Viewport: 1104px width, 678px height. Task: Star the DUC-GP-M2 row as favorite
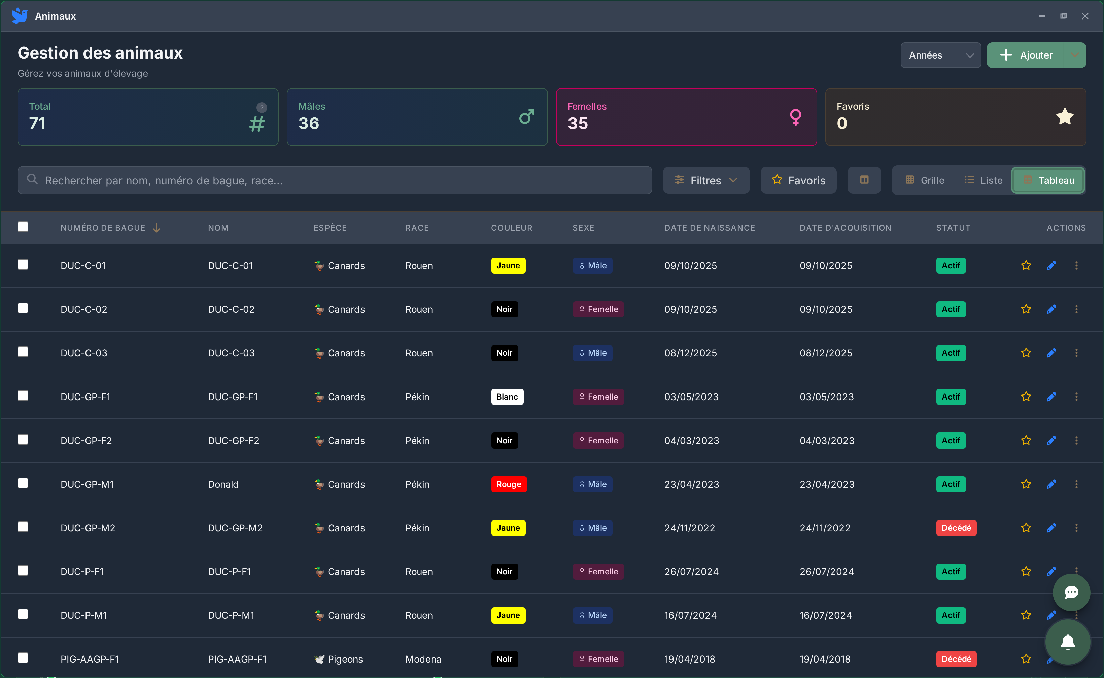click(x=1026, y=528)
